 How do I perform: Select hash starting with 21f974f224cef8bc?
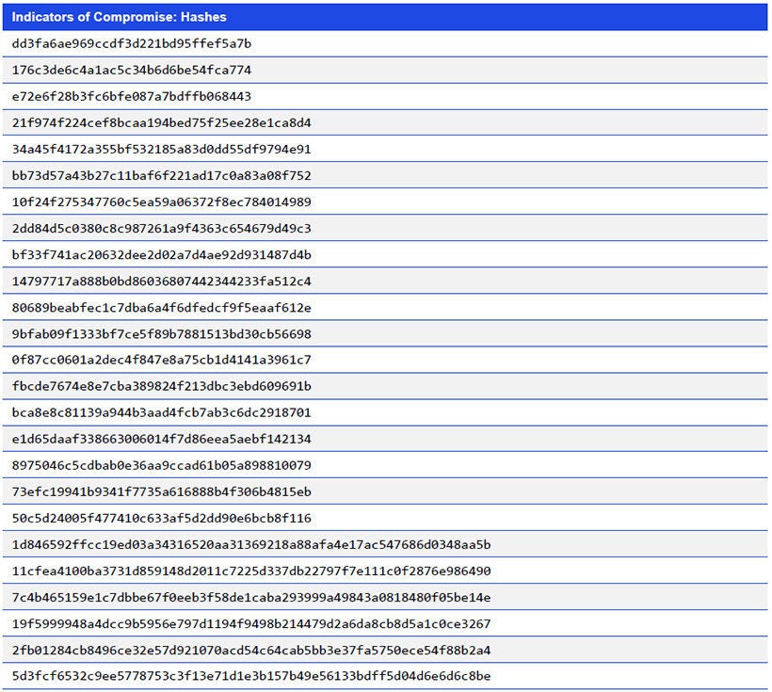[162, 122]
